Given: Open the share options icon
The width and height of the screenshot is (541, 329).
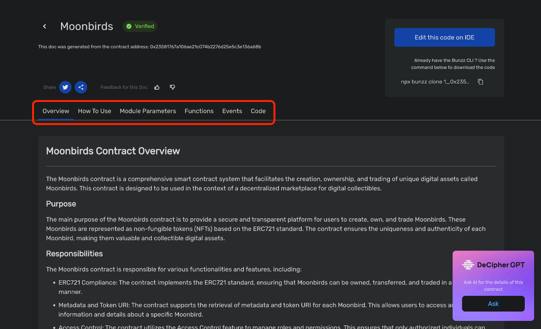Looking at the screenshot, I should 81,87.
